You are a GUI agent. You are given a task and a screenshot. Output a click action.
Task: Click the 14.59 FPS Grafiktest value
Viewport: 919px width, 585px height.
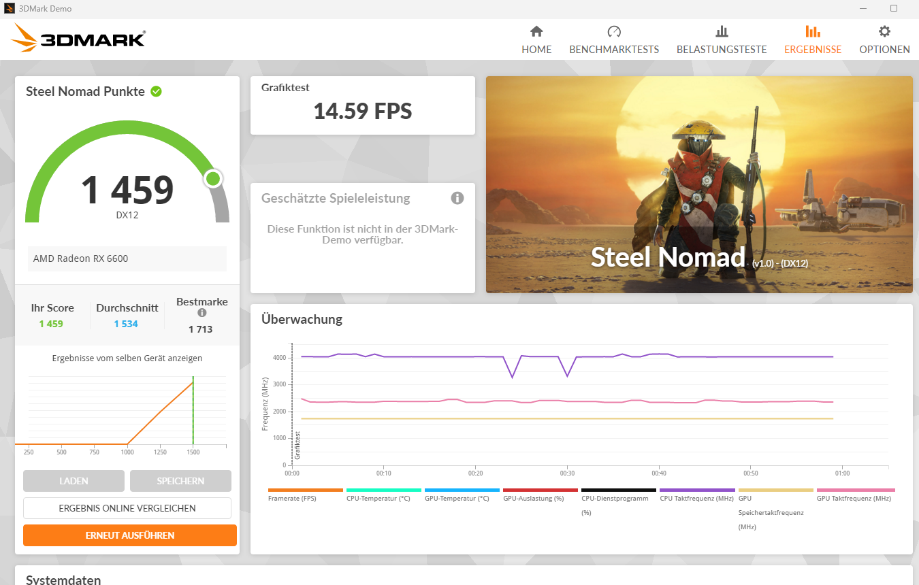click(363, 111)
